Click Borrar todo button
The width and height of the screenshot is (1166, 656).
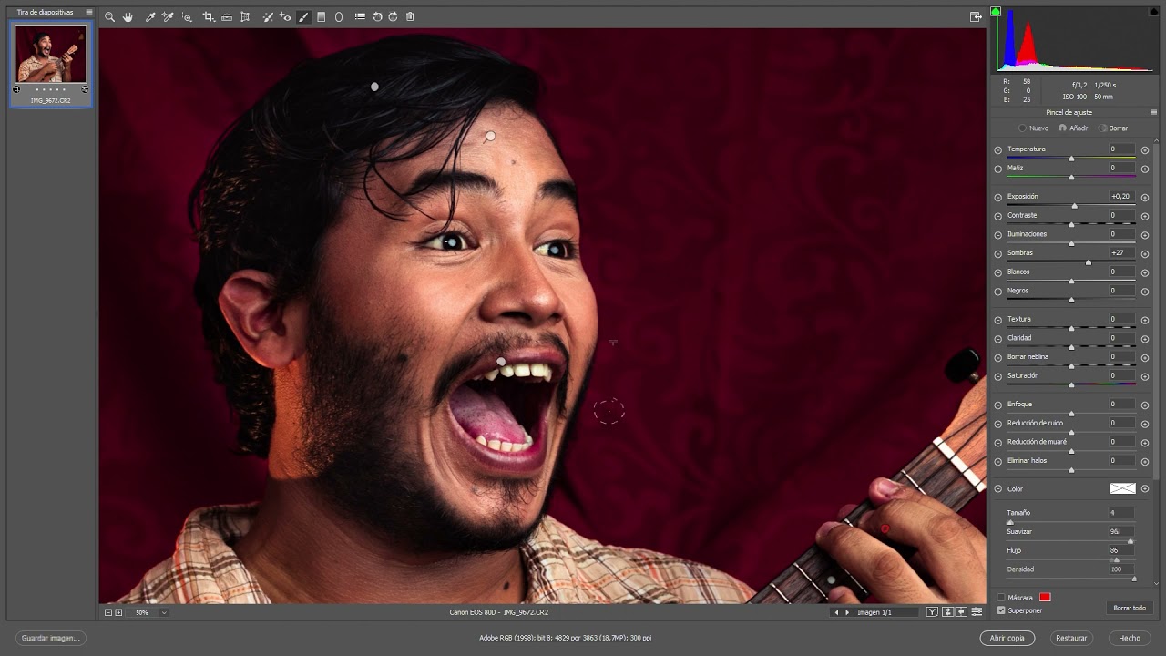point(1130,608)
